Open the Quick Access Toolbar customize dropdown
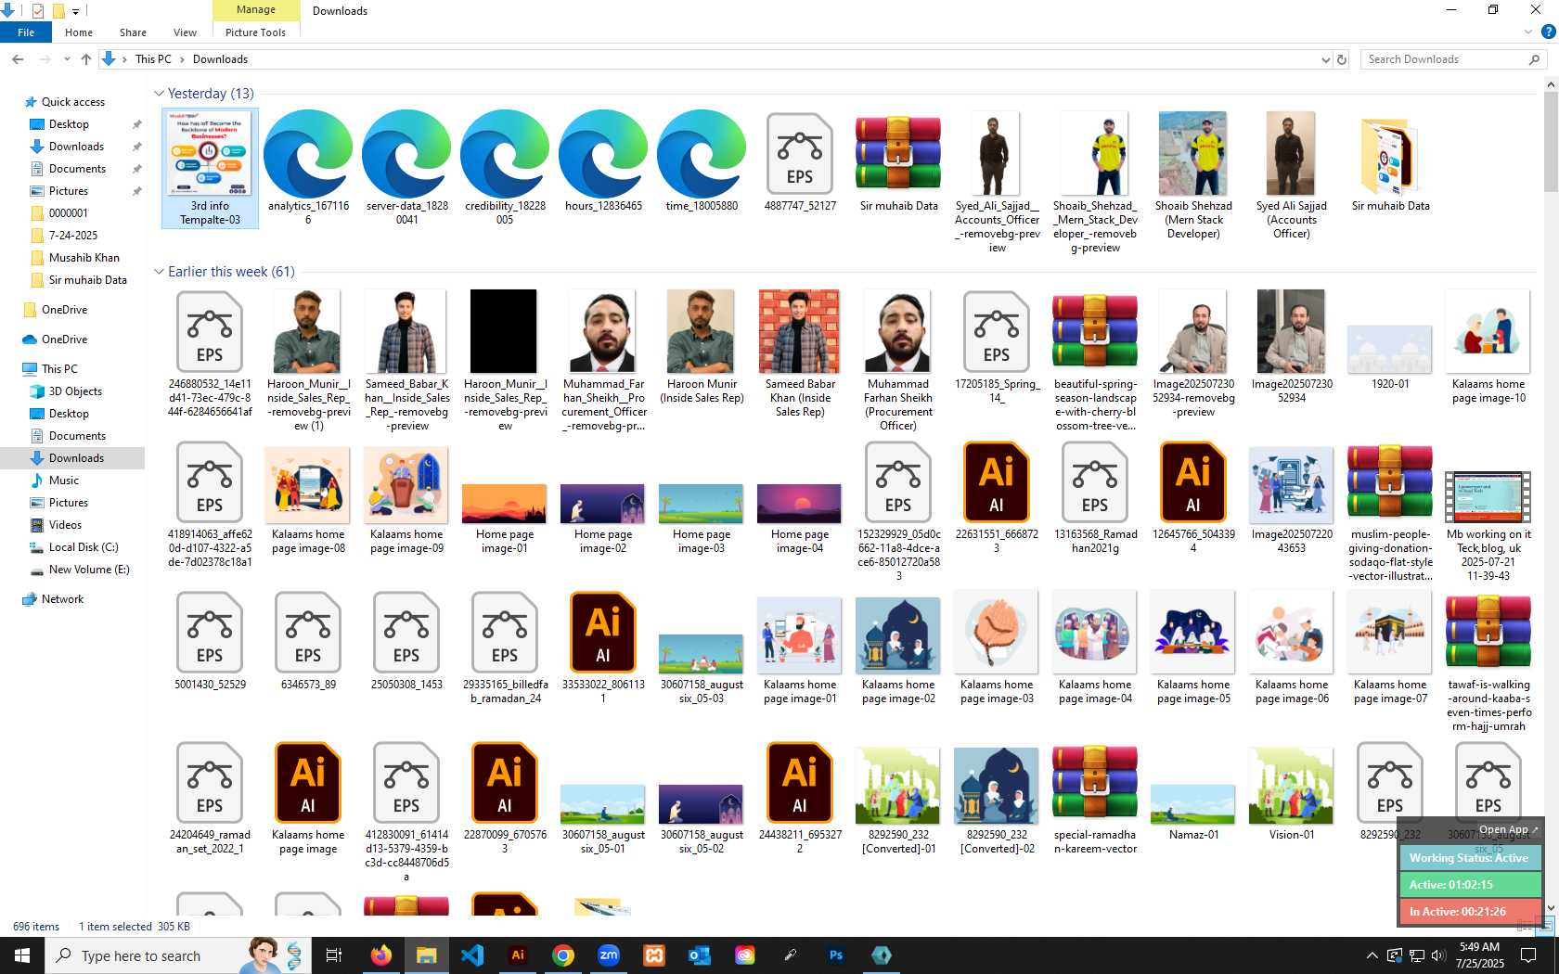This screenshot has height=974, width=1559. point(75,11)
